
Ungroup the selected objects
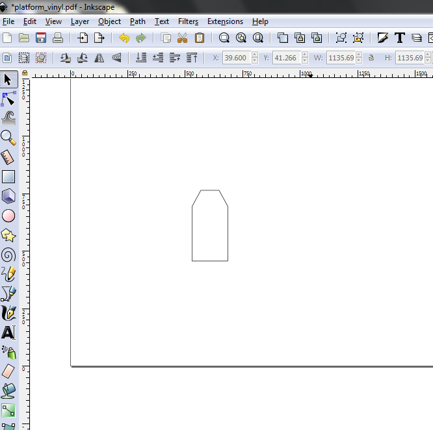click(358, 38)
